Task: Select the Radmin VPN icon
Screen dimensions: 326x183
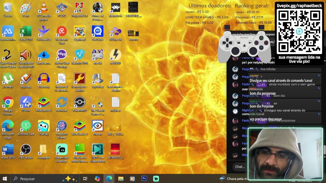Action: click(x=79, y=57)
